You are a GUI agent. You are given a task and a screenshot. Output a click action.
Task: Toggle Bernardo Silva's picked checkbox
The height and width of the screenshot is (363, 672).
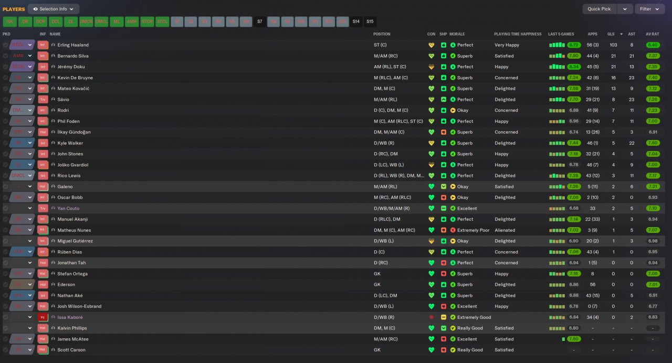coord(5,56)
